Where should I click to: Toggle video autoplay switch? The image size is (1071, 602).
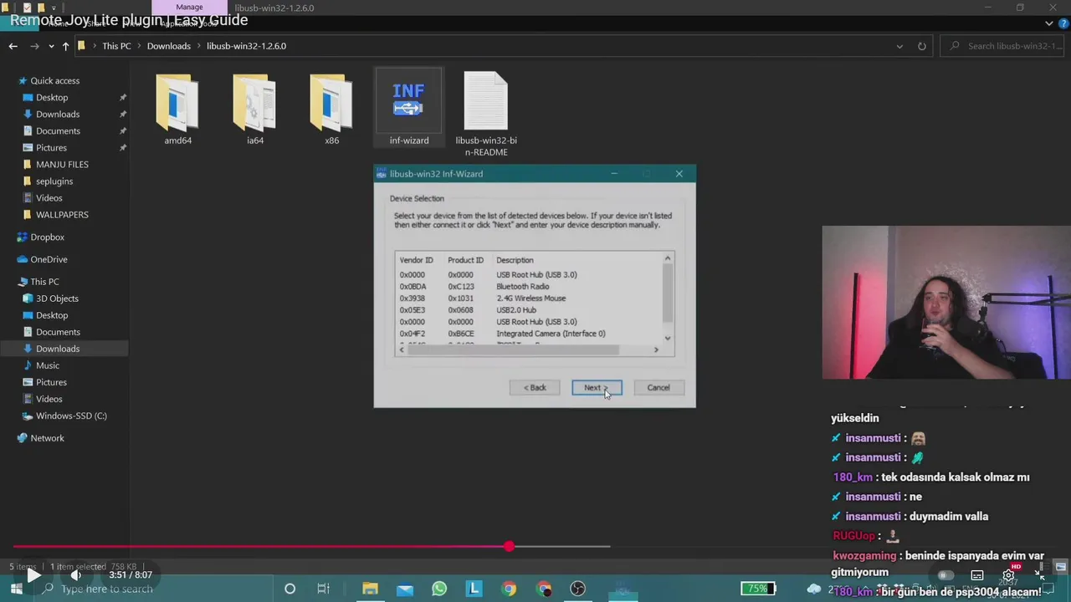point(945,575)
